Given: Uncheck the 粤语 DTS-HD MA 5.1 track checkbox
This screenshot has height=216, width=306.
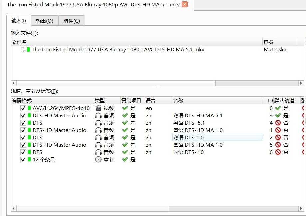Looking at the screenshot, I should (23, 116).
